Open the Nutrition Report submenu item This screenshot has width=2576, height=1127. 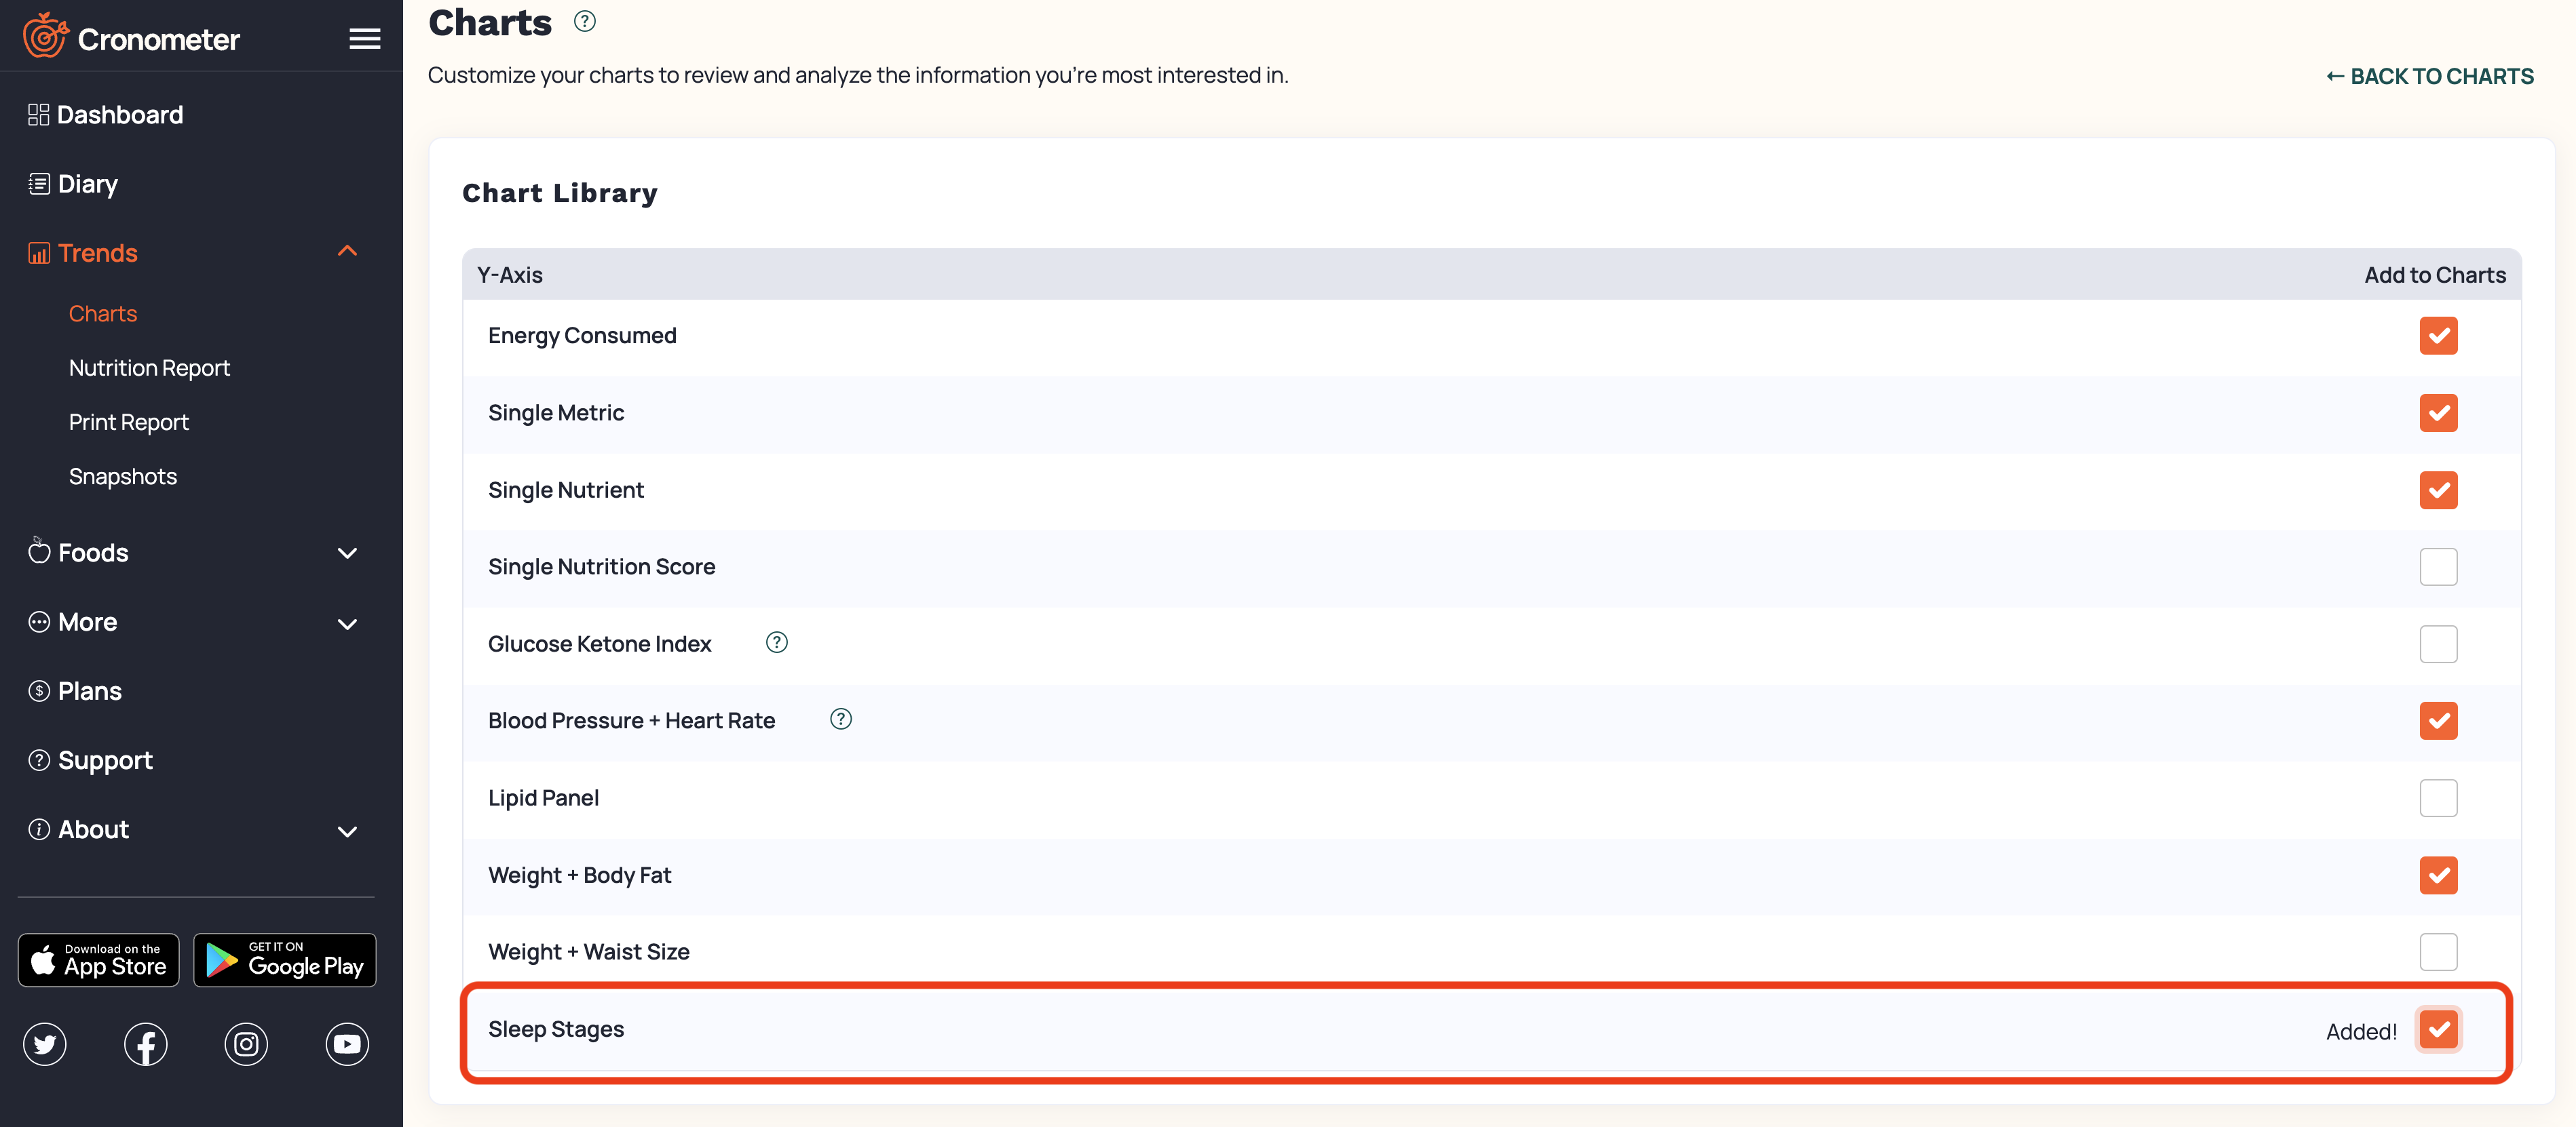tap(149, 368)
